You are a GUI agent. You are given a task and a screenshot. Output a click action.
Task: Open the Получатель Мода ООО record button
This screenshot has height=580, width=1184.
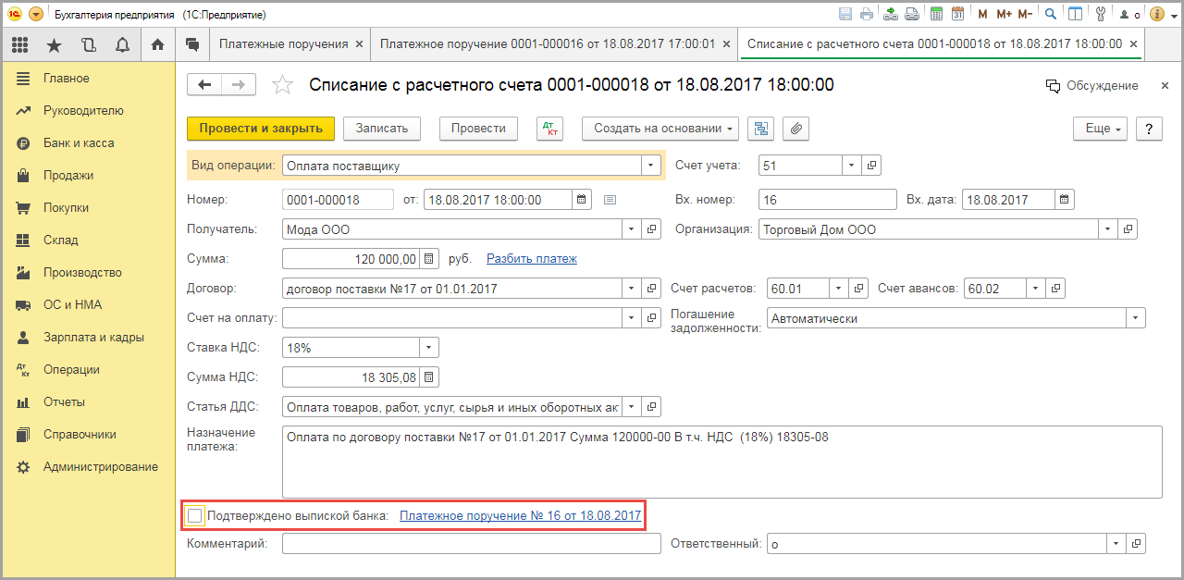[x=651, y=229]
